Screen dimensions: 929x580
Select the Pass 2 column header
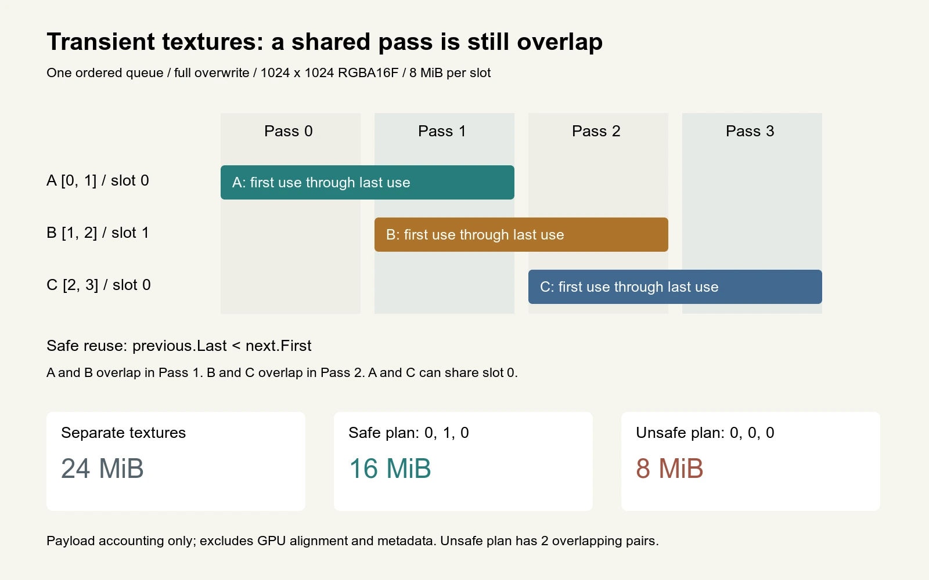click(596, 131)
